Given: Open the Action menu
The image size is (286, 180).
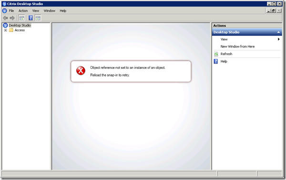Looking at the screenshot, I should (x=23, y=11).
